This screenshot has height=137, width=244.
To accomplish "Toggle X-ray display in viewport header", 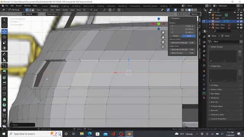I will tap(182, 10).
